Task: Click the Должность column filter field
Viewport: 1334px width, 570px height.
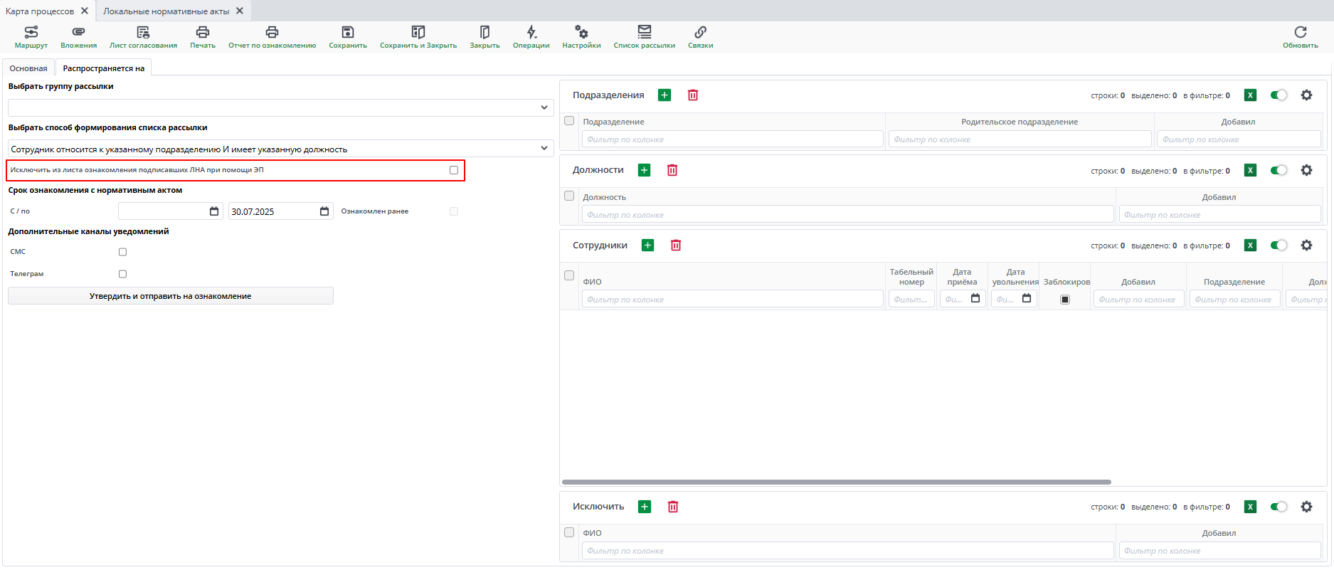Action: click(848, 214)
